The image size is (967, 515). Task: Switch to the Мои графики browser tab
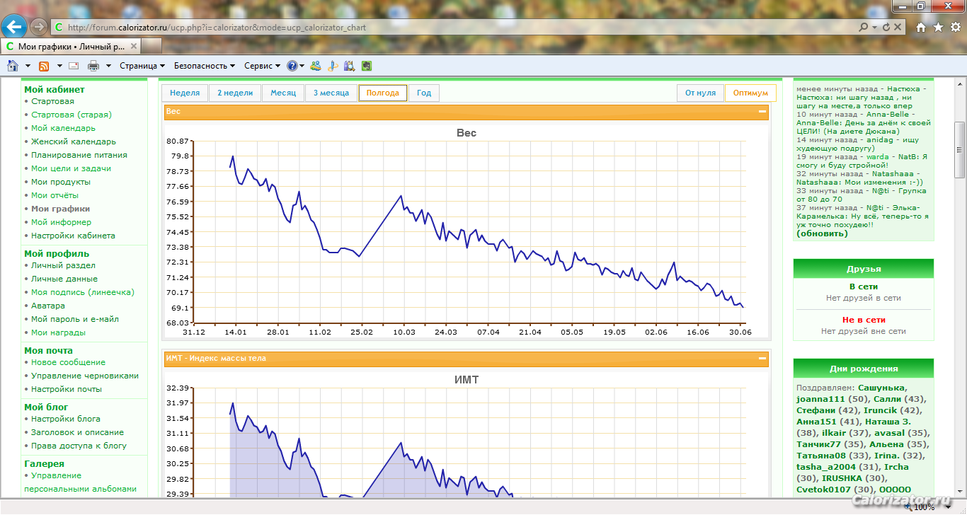(71, 47)
